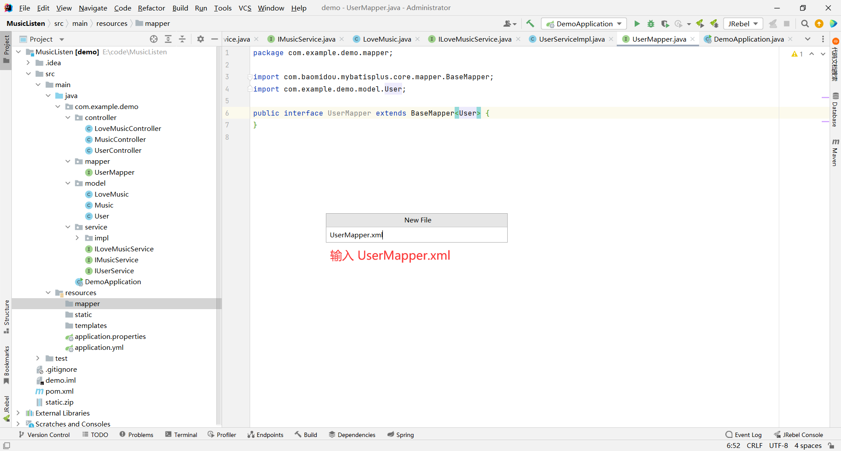
Task: Collapse the model package node
Action: click(68, 183)
